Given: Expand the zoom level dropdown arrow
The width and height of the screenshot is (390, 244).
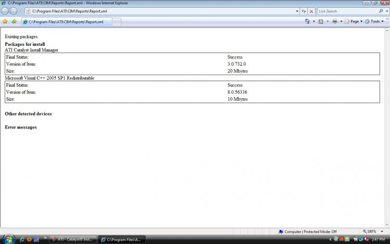Looking at the screenshot, I should pyautogui.click(x=382, y=232).
